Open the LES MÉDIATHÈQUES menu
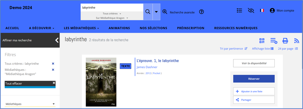This screenshot has width=303, height=109. (81, 28)
